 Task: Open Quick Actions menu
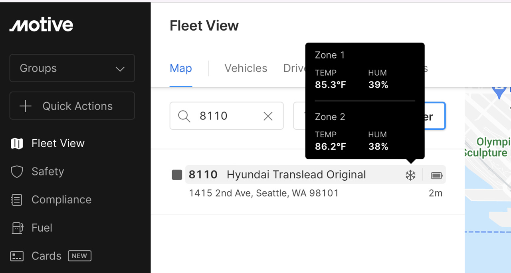(72, 106)
